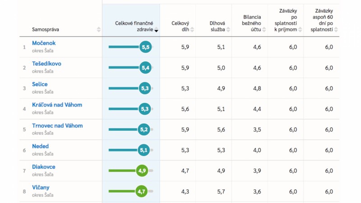This screenshot has height=203, width=361.
Task: Sort by Celkový dlh arrows
Action: point(192,29)
